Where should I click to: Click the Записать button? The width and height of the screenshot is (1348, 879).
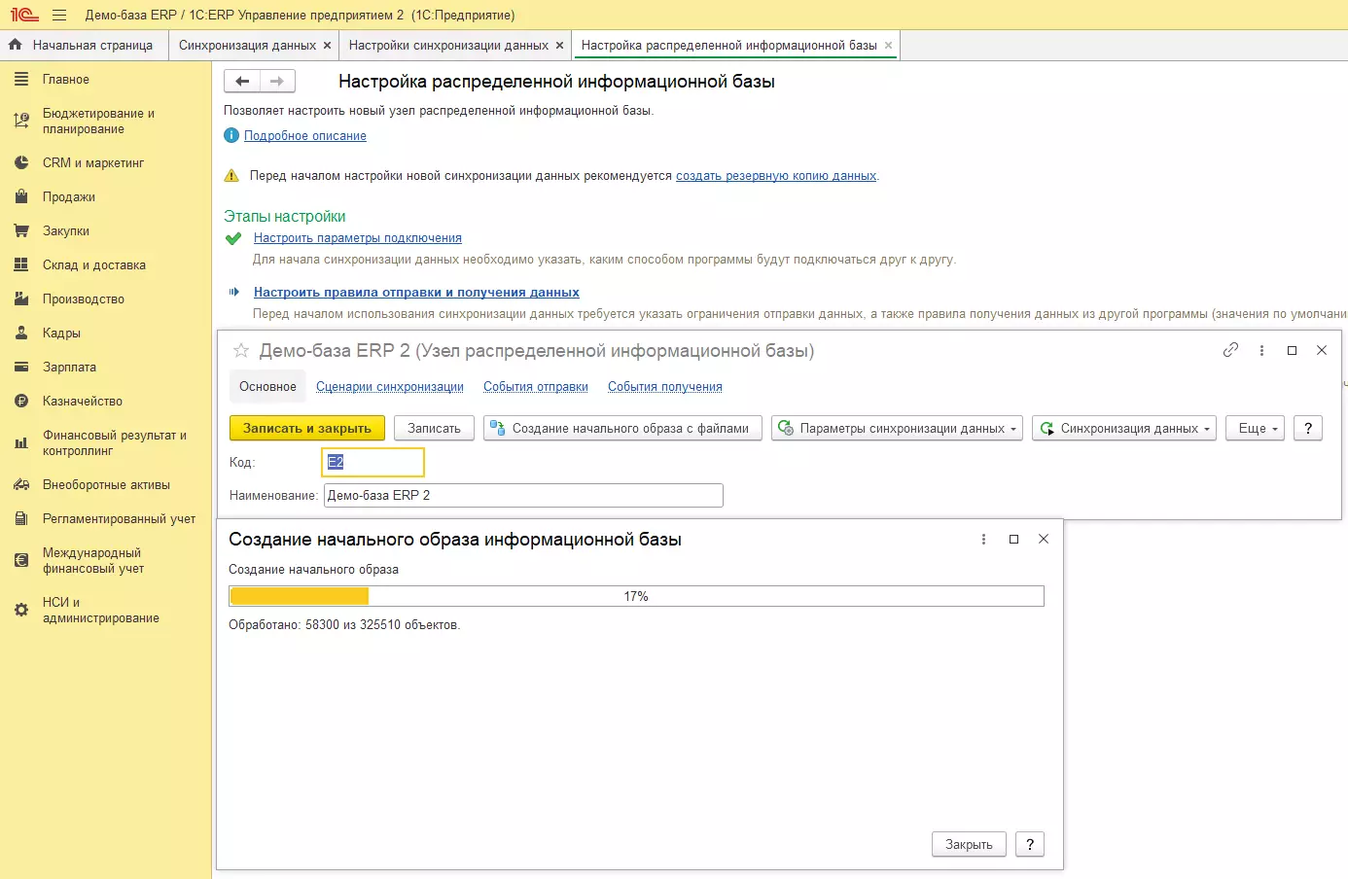(x=434, y=429)
